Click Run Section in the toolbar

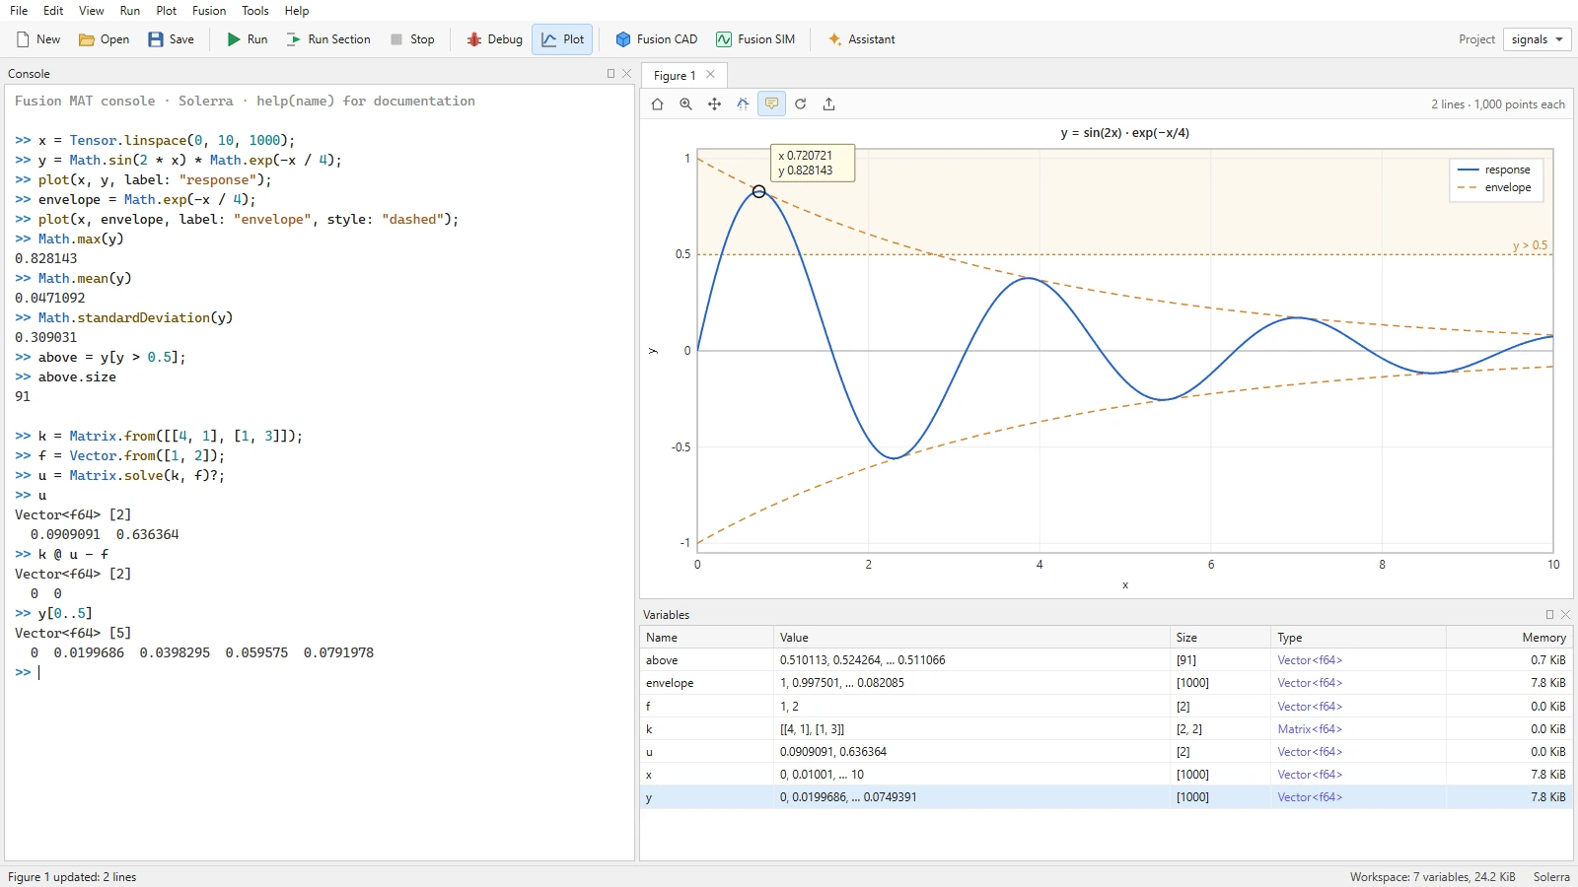click(328, 39)
